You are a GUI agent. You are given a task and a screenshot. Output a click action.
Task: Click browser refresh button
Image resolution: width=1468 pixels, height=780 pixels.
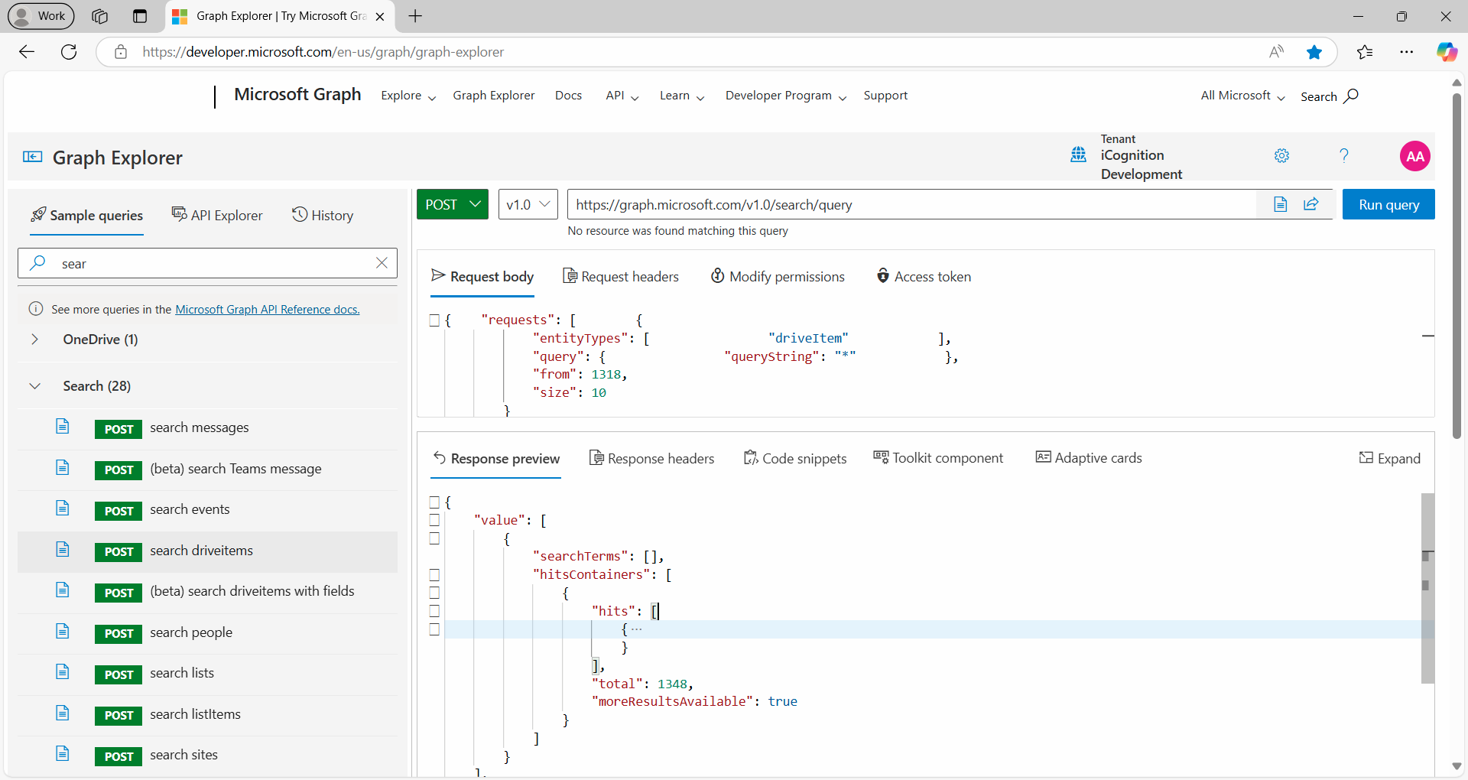69,52
